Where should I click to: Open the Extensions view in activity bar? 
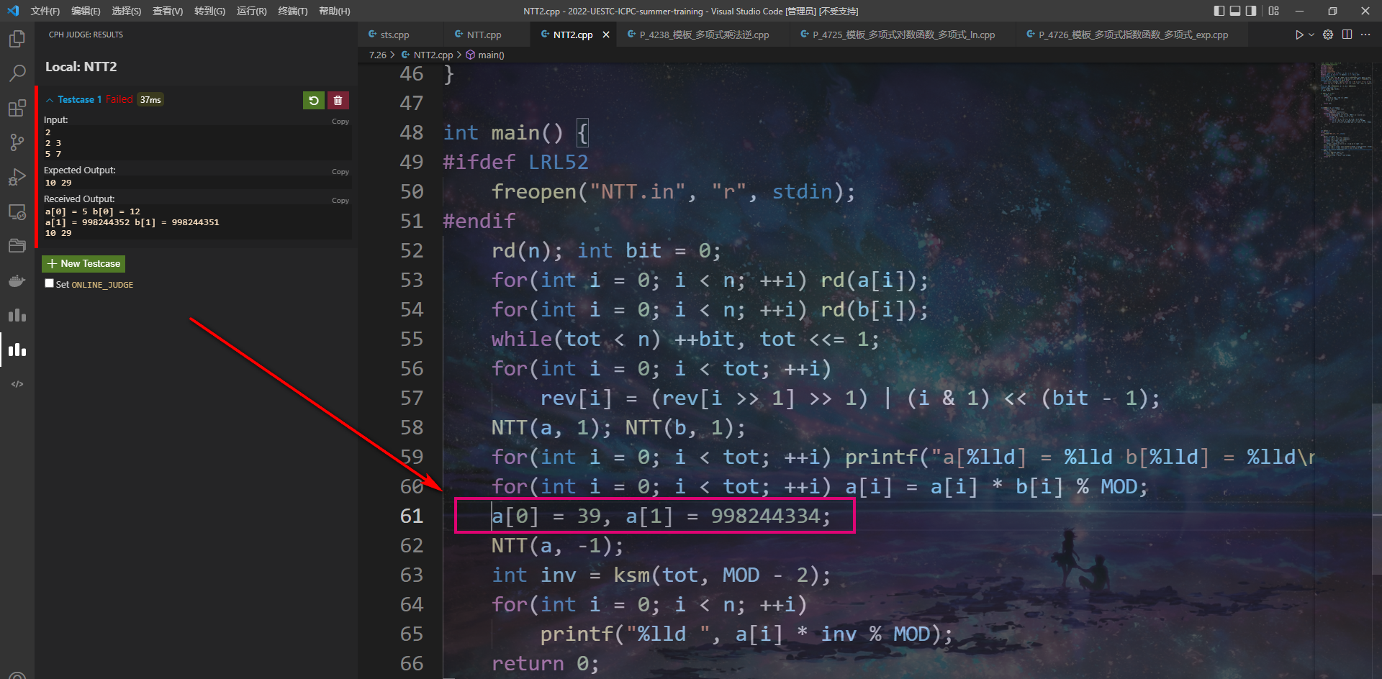coord(17,108)
